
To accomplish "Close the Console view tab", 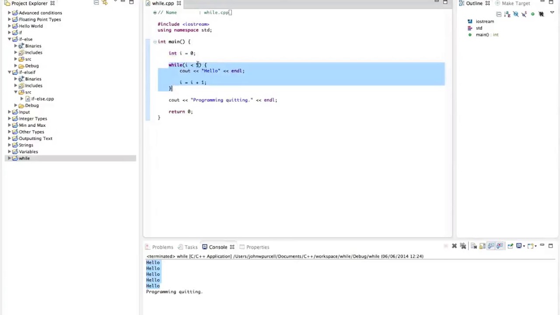I will click(232, 247).
